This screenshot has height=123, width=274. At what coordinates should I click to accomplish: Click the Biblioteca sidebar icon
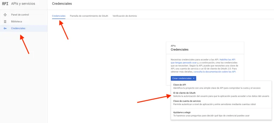(x=5, y=22)
